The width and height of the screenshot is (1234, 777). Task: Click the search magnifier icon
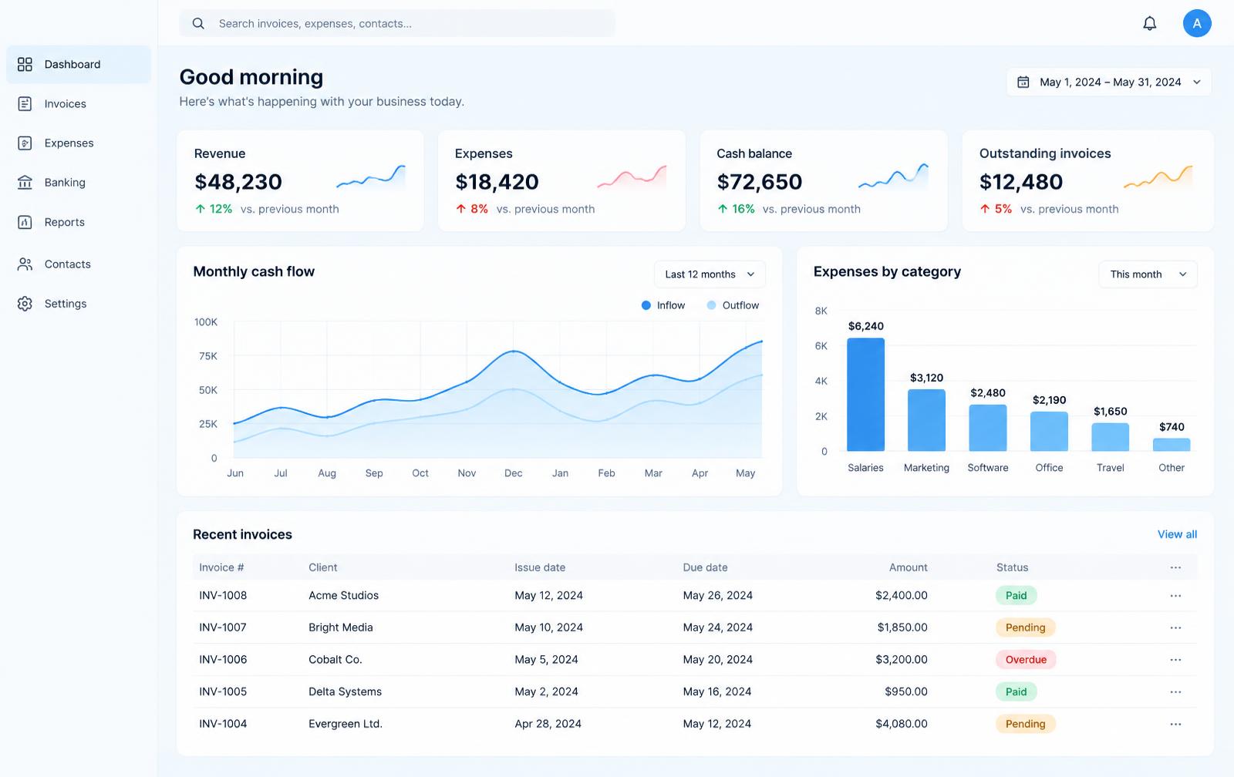pyautogui.click(x=198, y=24)
